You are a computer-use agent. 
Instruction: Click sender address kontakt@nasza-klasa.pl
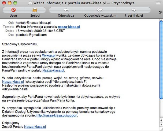(x=33, y=23)
